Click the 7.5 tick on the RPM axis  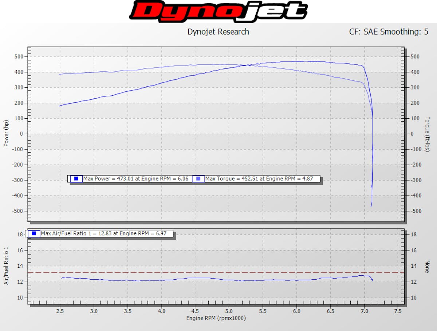[398, 311]
